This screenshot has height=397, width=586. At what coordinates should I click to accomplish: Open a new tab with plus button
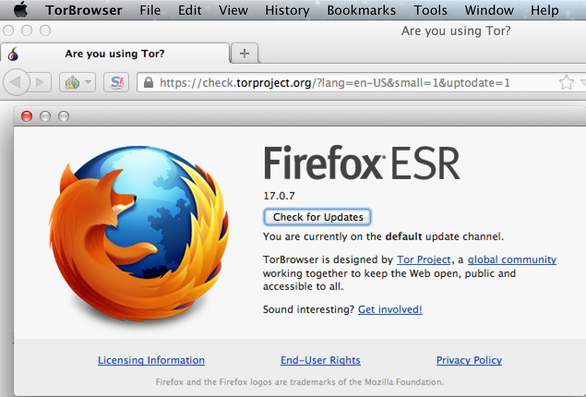(x=245, y=54)
